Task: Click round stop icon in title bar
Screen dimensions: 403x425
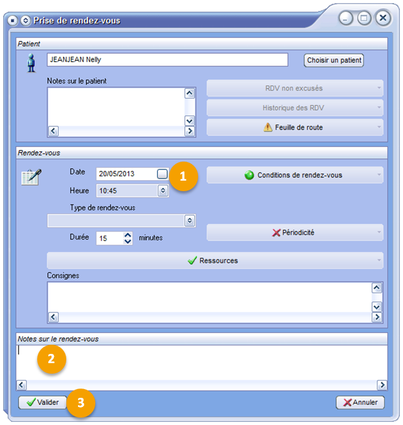Action: point(13,20)
